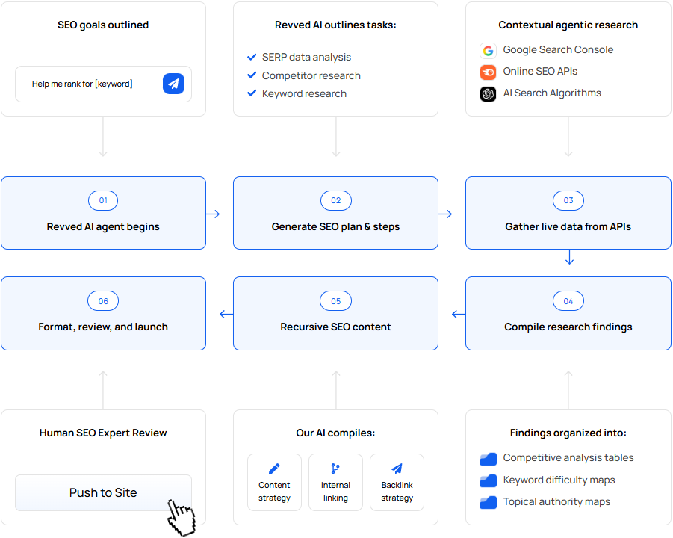
Task: Click the 'Help me rank for [keyword]' input
Action: (x=86, y=84)
